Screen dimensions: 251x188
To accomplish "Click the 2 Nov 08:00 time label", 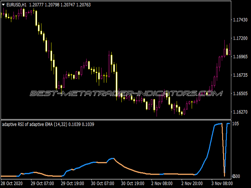I will 162,183.
